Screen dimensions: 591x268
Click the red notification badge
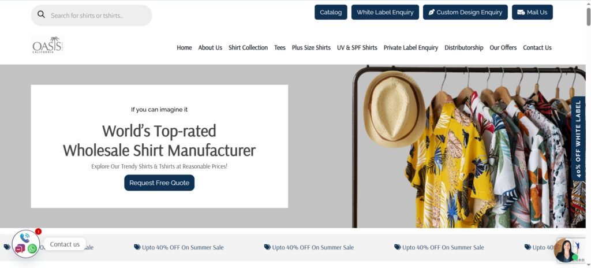(x=38, y=232)
